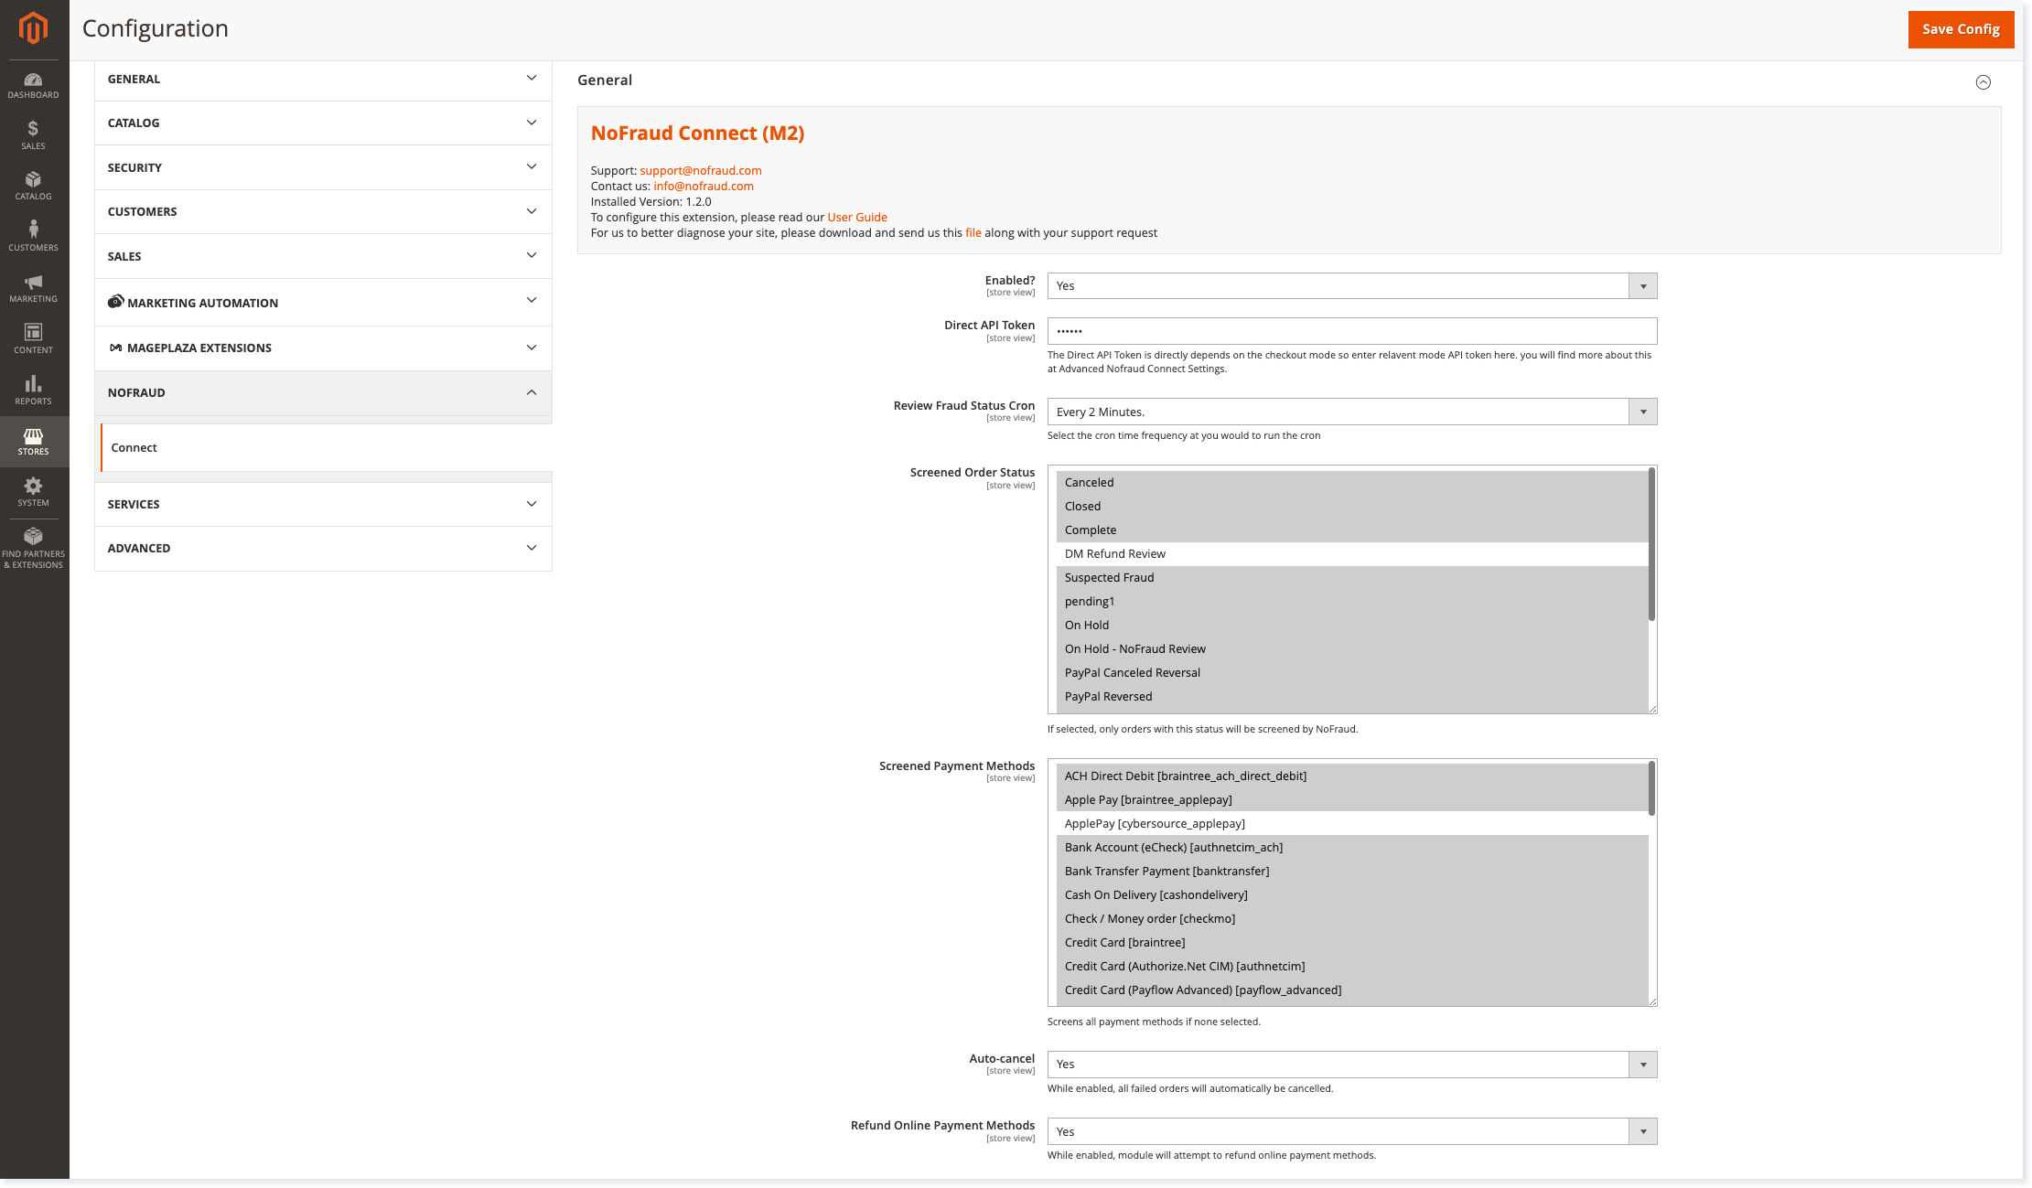
Task: Open the User Guide link
Action: pos(856,217)
